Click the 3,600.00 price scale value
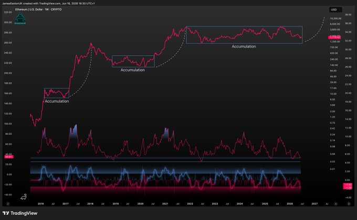The width and height of the screenshot is (357, 220). pyautogui.click(x=335, y=29)
